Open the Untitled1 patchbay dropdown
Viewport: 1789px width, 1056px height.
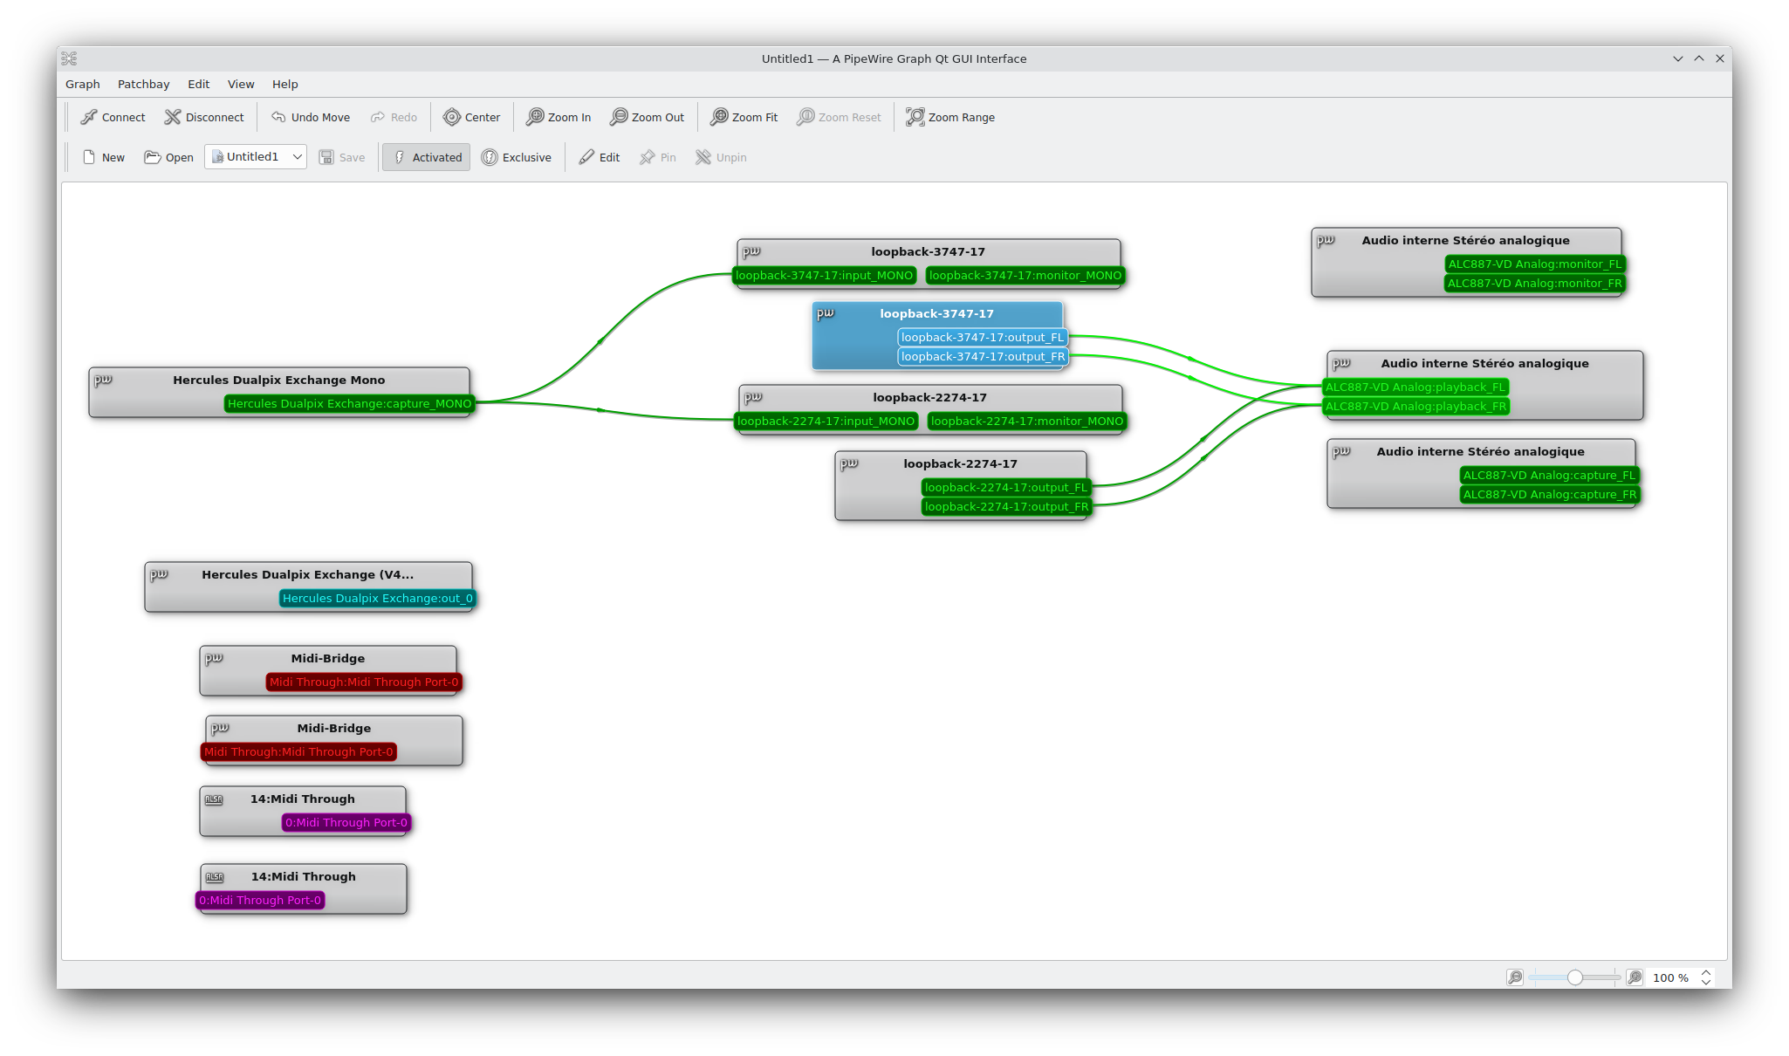(x=297, y=157)
